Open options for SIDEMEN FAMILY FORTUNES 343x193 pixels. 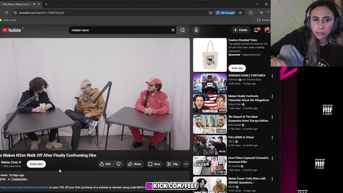point(272,76)
